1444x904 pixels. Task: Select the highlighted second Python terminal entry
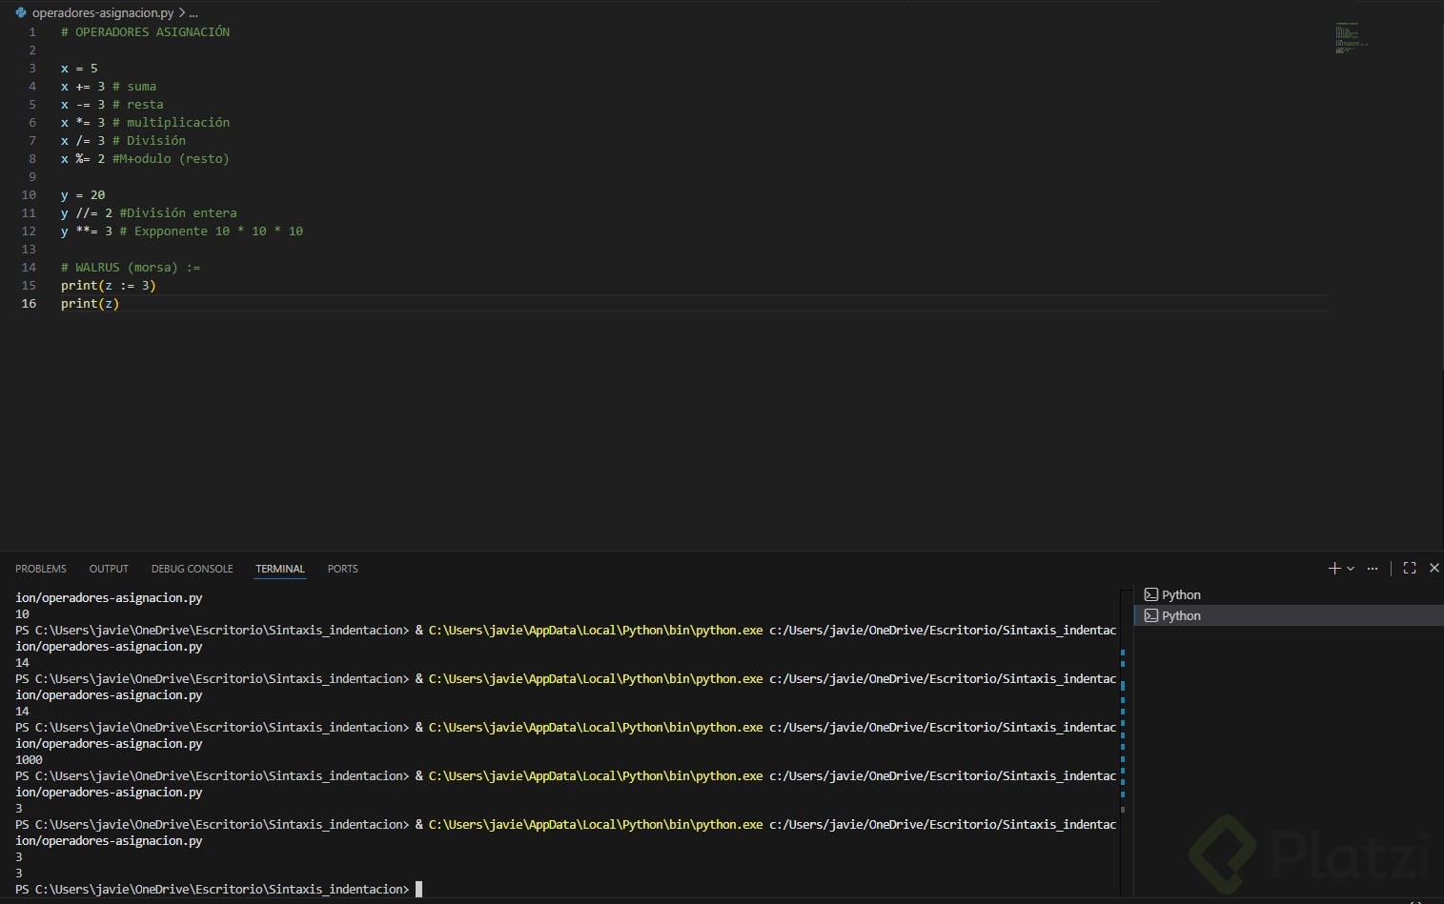1180,615
